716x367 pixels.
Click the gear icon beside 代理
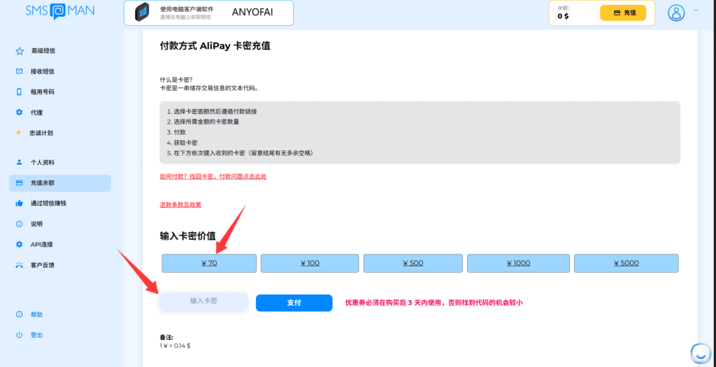pyautogui.click(x=19, y=113)
